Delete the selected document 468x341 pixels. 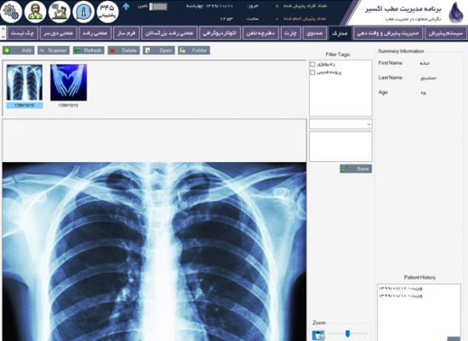pos(123,50)
